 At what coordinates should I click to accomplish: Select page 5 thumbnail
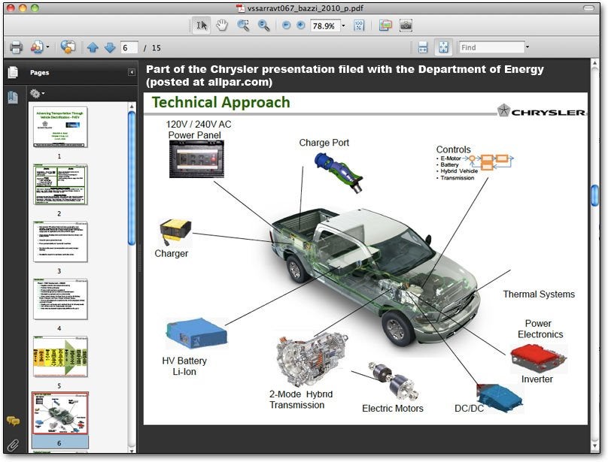(60, 357)
